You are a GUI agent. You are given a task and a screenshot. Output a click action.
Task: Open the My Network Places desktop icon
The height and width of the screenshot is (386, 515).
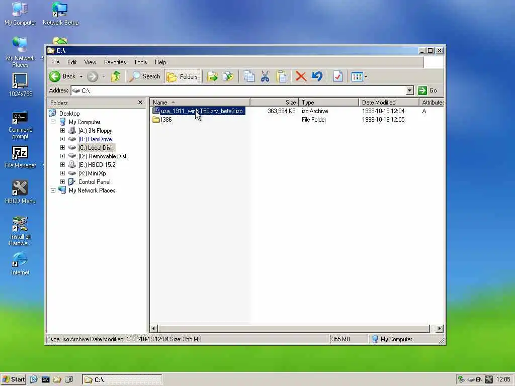click(x=20, y=52)
